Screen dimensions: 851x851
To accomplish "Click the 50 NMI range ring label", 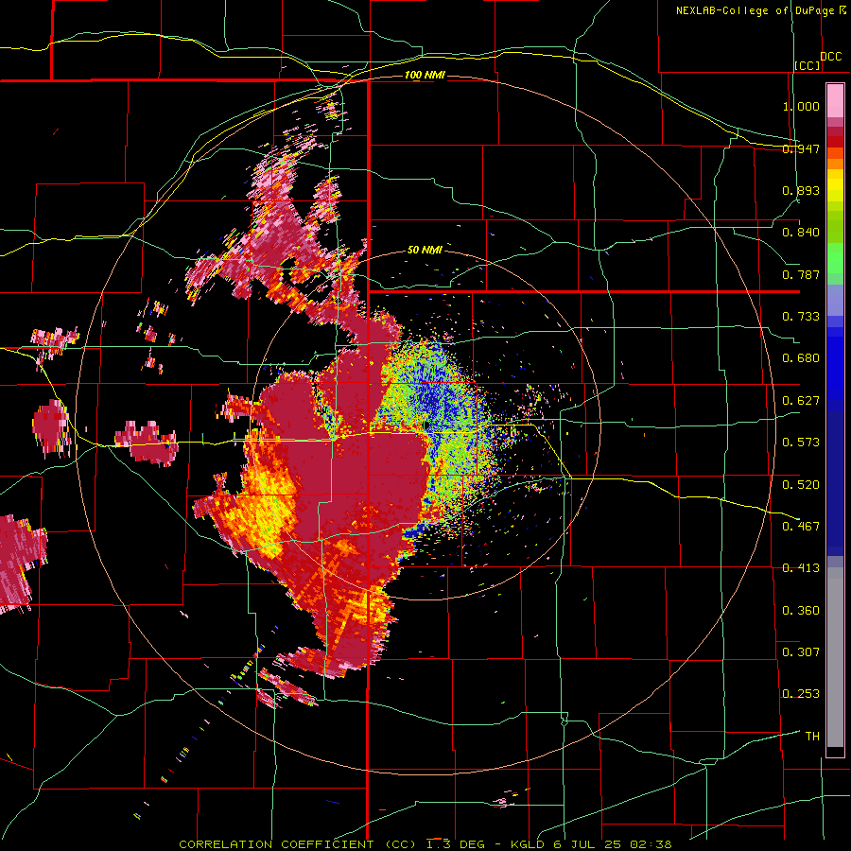I will [x=425, y=251].
